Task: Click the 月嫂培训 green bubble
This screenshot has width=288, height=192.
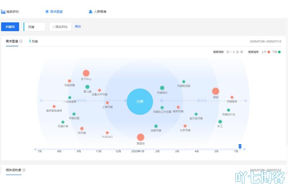Action: point(162,88)
